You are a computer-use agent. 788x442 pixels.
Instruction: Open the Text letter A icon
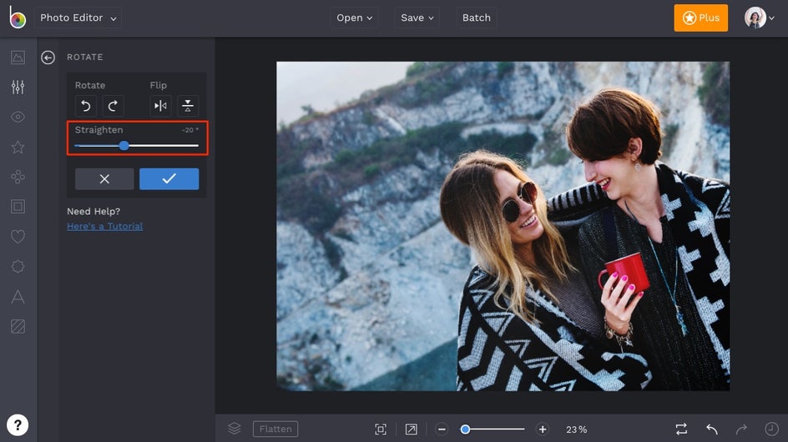click(x=18, y=297)
